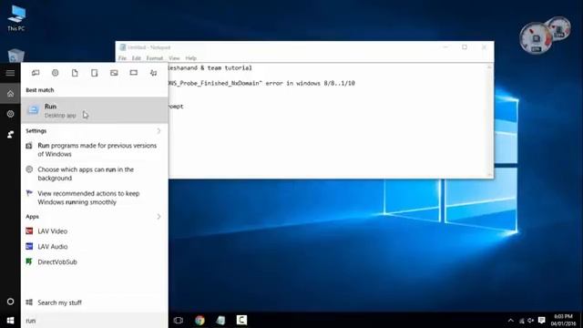583x328 pixels.
Task: Open search settings gear in sidebar
Action: point(10,114)
